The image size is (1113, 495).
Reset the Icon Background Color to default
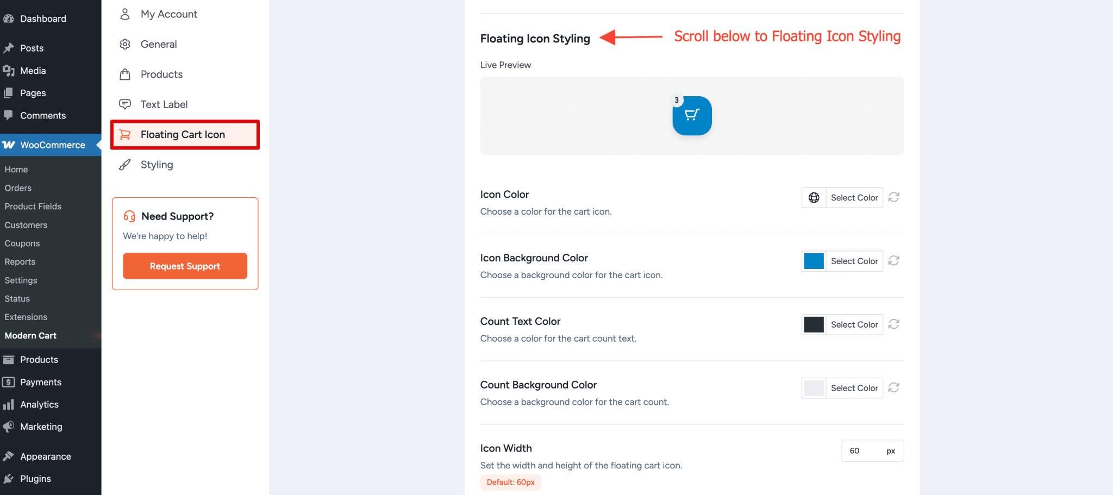point(893,261)
